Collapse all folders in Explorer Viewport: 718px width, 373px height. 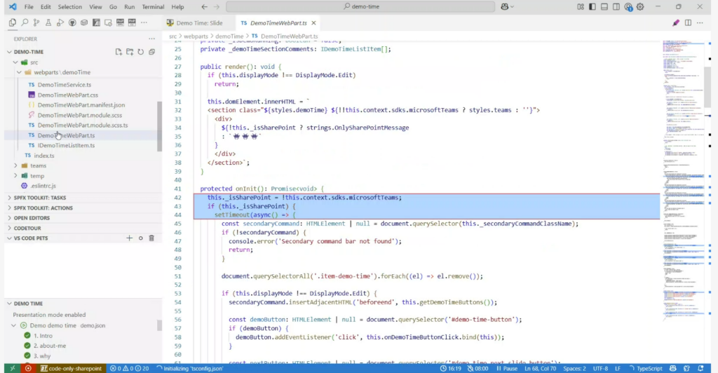151,52
